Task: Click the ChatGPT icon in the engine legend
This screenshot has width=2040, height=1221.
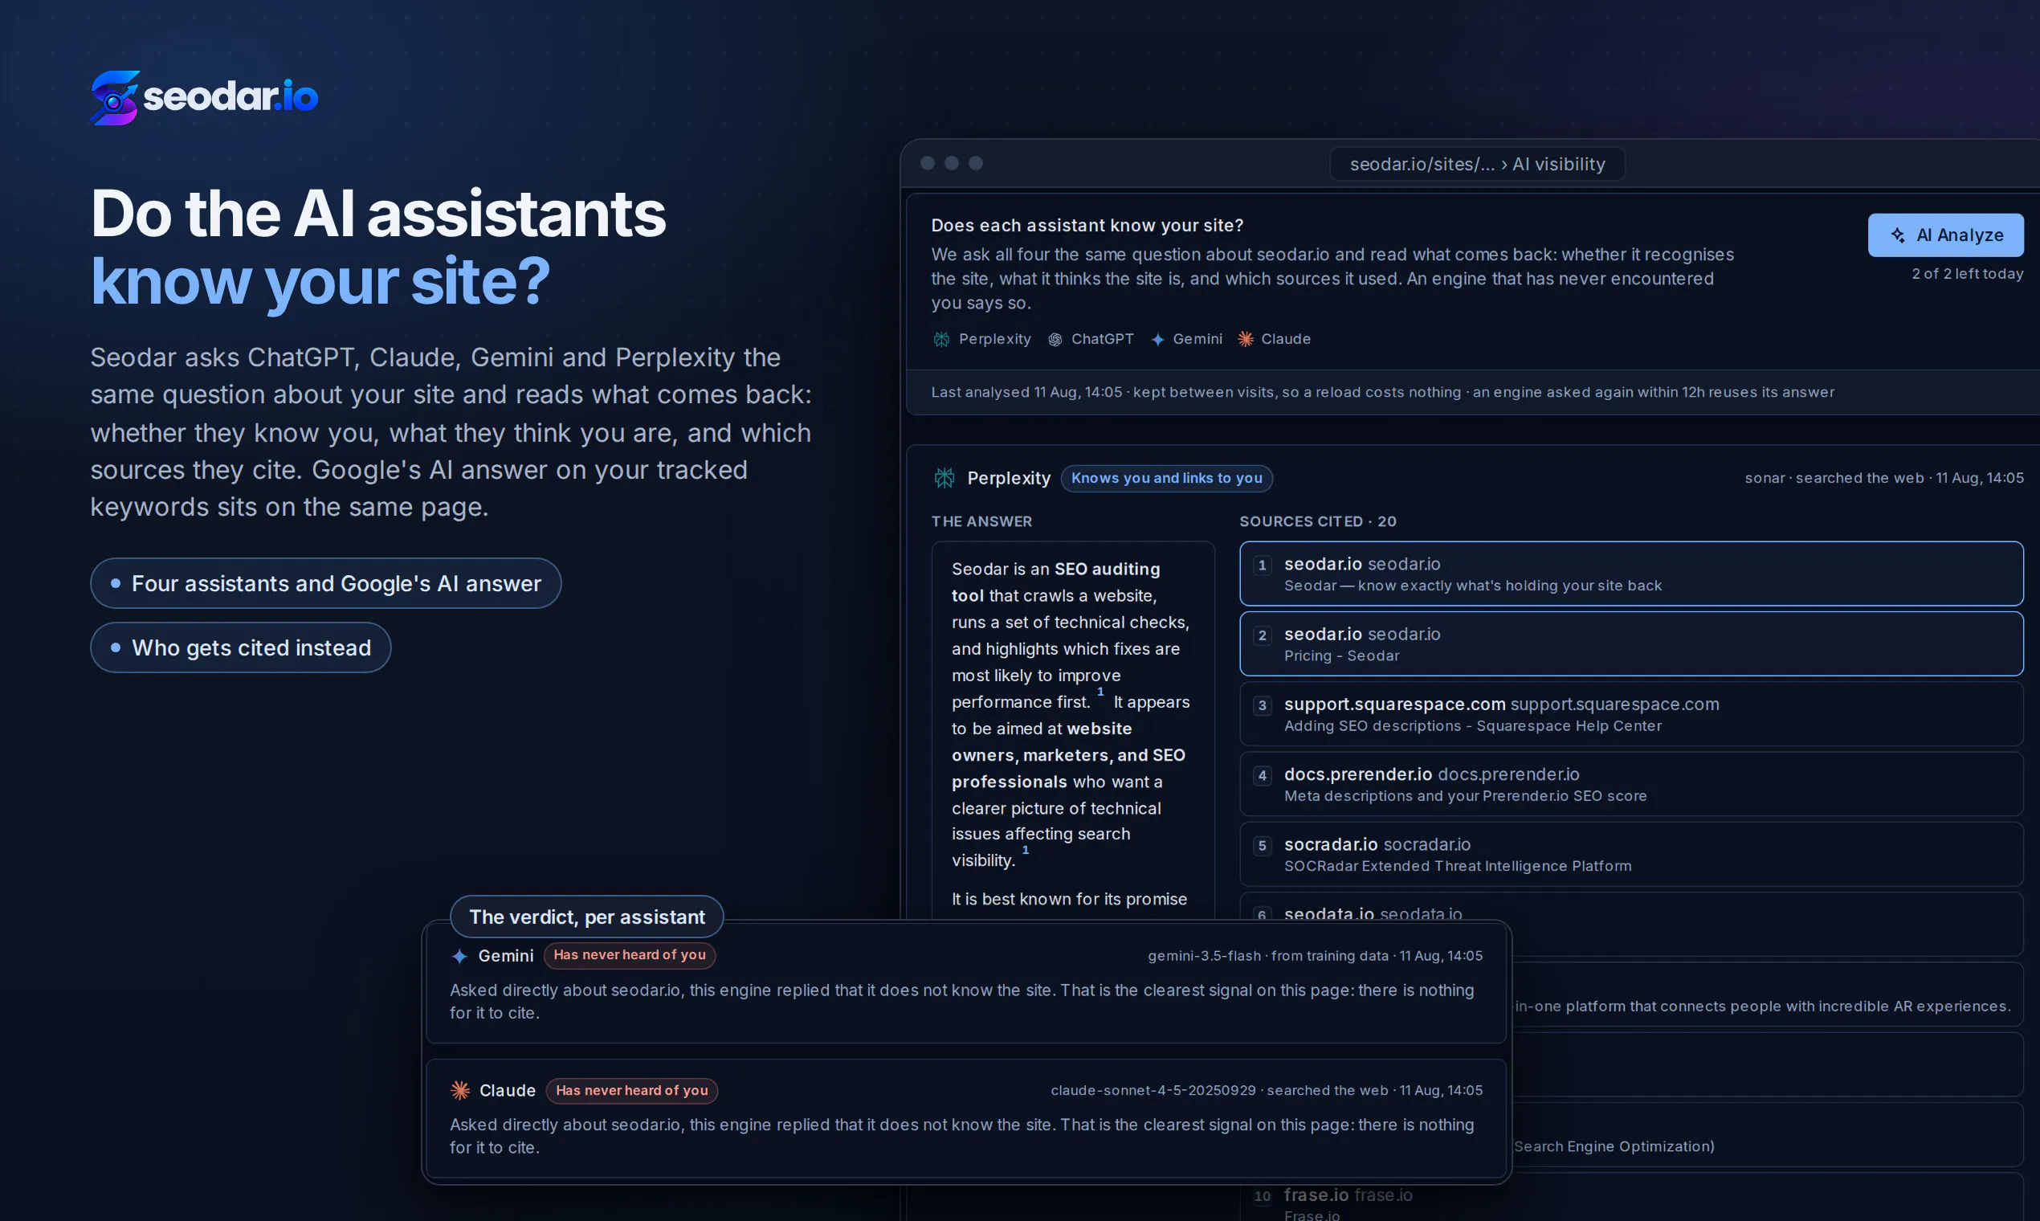Action: (x=1055, y=339)
